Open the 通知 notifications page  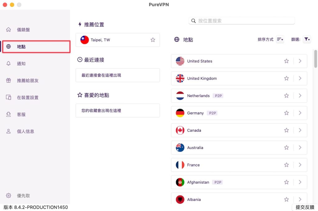tap(21, 63)
